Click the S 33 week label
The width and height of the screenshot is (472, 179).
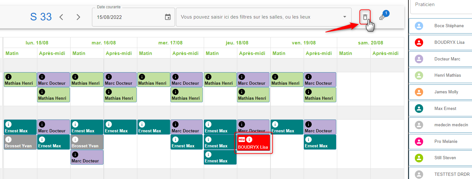[41, 17]
